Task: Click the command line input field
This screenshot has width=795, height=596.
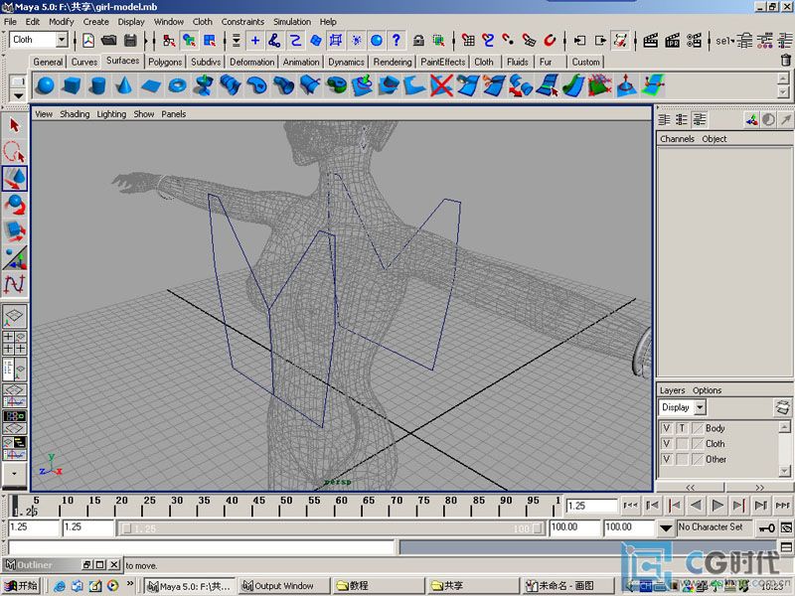Action: 202,547
